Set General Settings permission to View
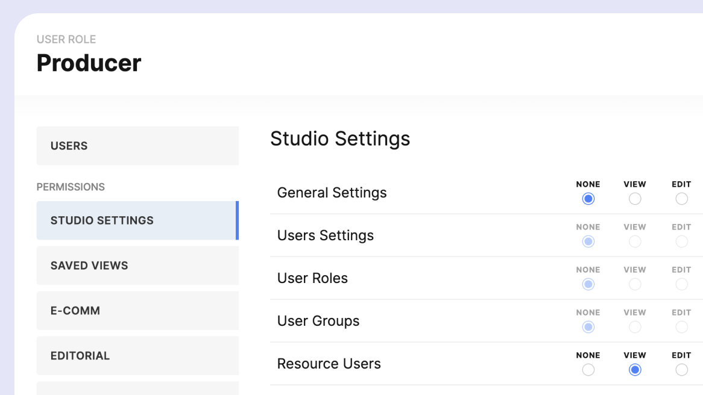Image resolution: width=703 pixels, height=395 pixels. click(x=635, y=199)
